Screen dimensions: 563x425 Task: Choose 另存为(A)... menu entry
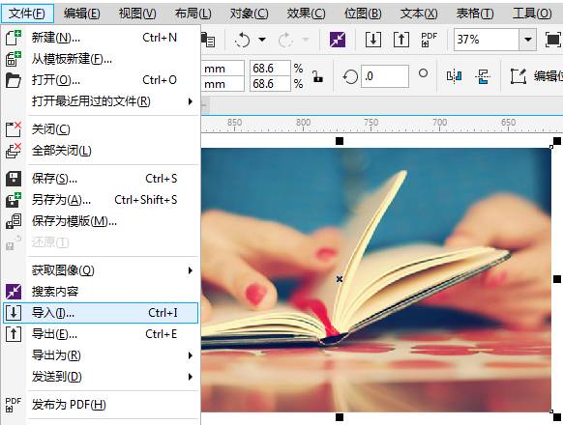[101, 199]
